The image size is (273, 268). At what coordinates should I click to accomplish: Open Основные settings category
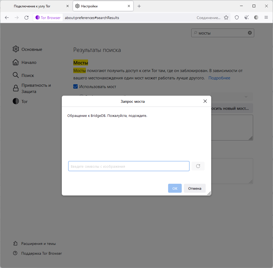point(27,49)
